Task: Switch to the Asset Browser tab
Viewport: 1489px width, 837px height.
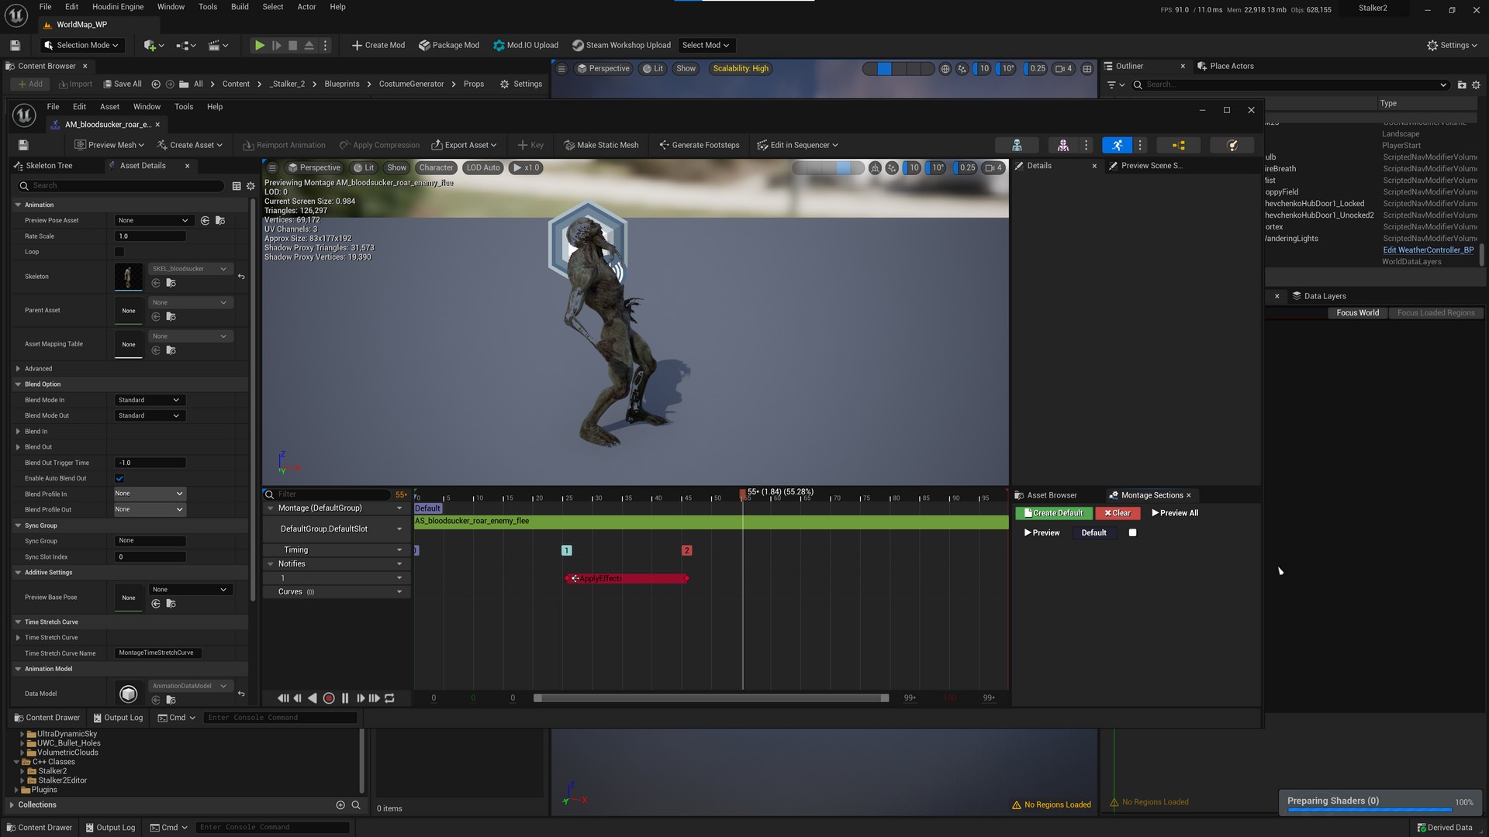Action: tap(1052, 495)
